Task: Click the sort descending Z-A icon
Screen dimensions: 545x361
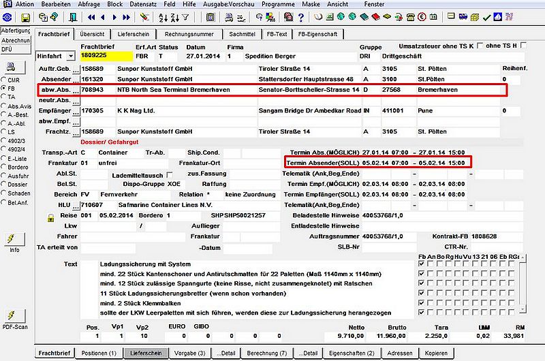Action: pos(174,18)
